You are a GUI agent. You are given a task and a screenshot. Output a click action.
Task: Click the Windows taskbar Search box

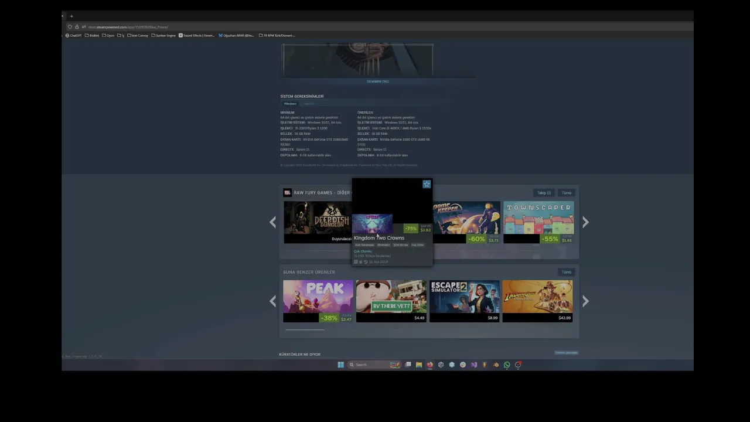[x=374, y=365]
